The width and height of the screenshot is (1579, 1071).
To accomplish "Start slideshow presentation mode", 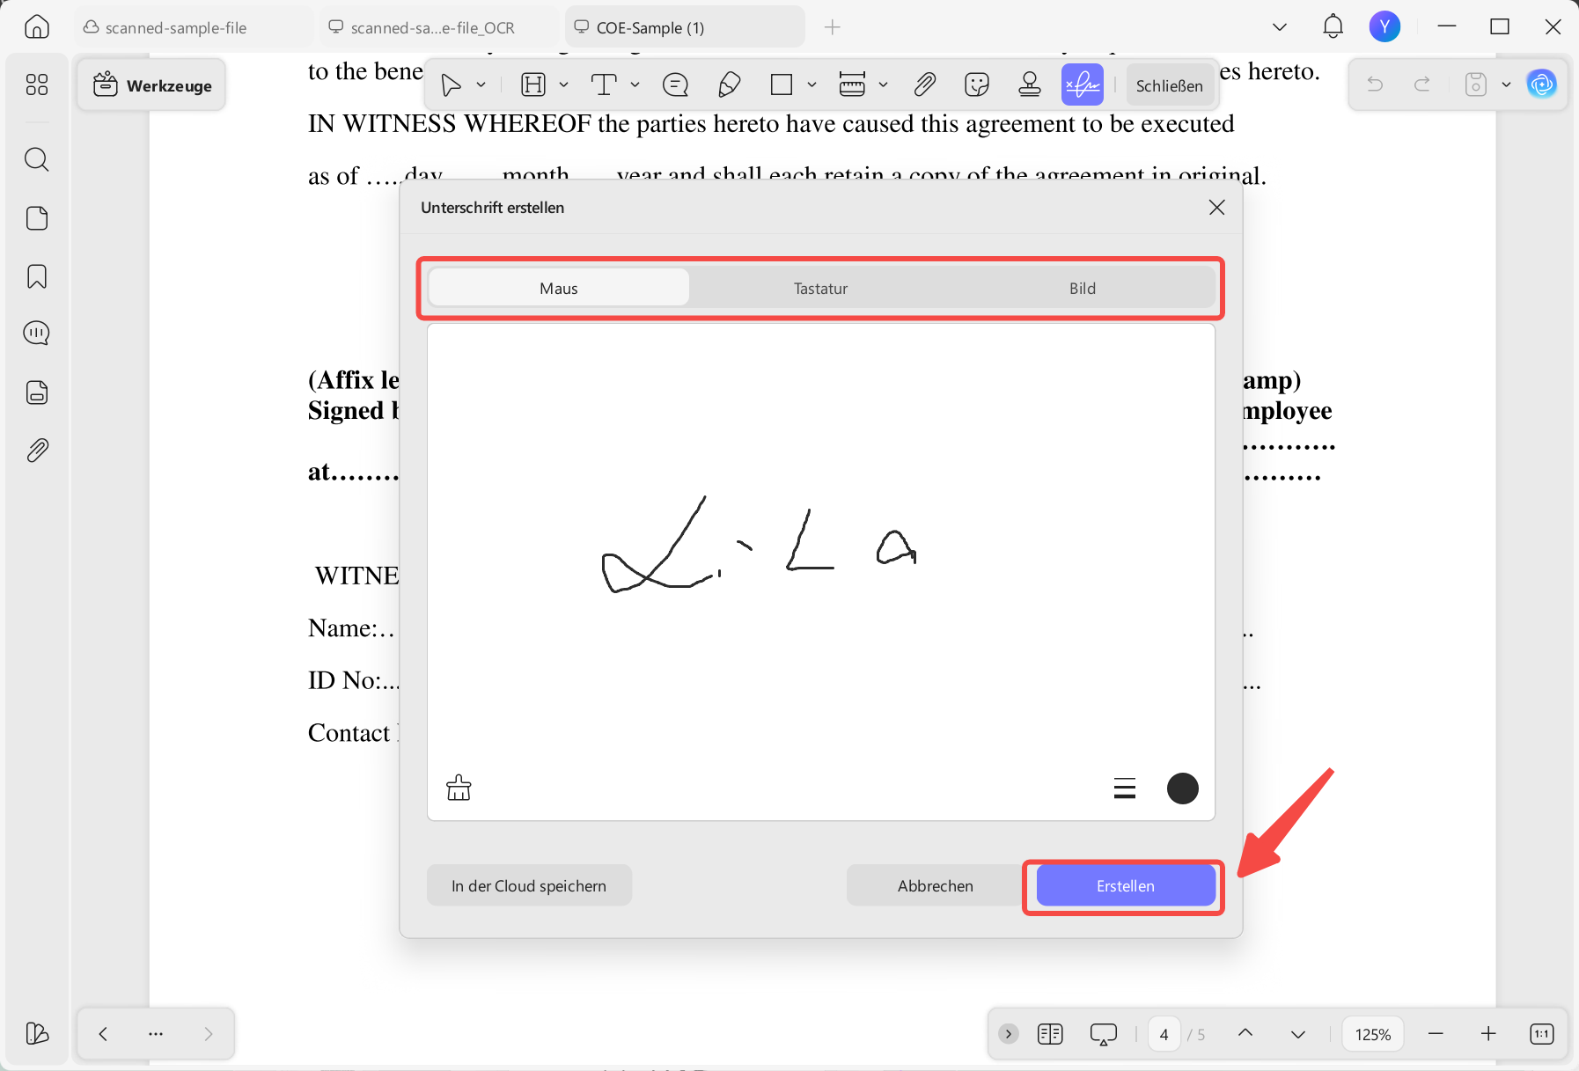I will click(1104, 1034).
